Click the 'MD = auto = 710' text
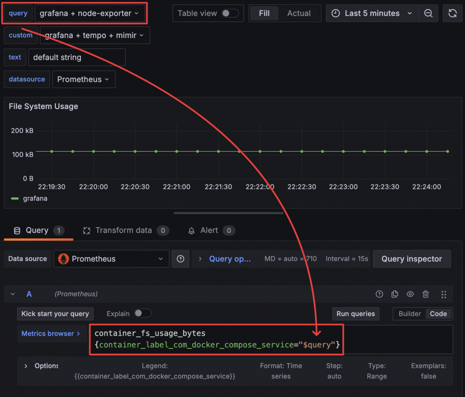The height and width of the screenshot is (397, 465). [290, 259]
